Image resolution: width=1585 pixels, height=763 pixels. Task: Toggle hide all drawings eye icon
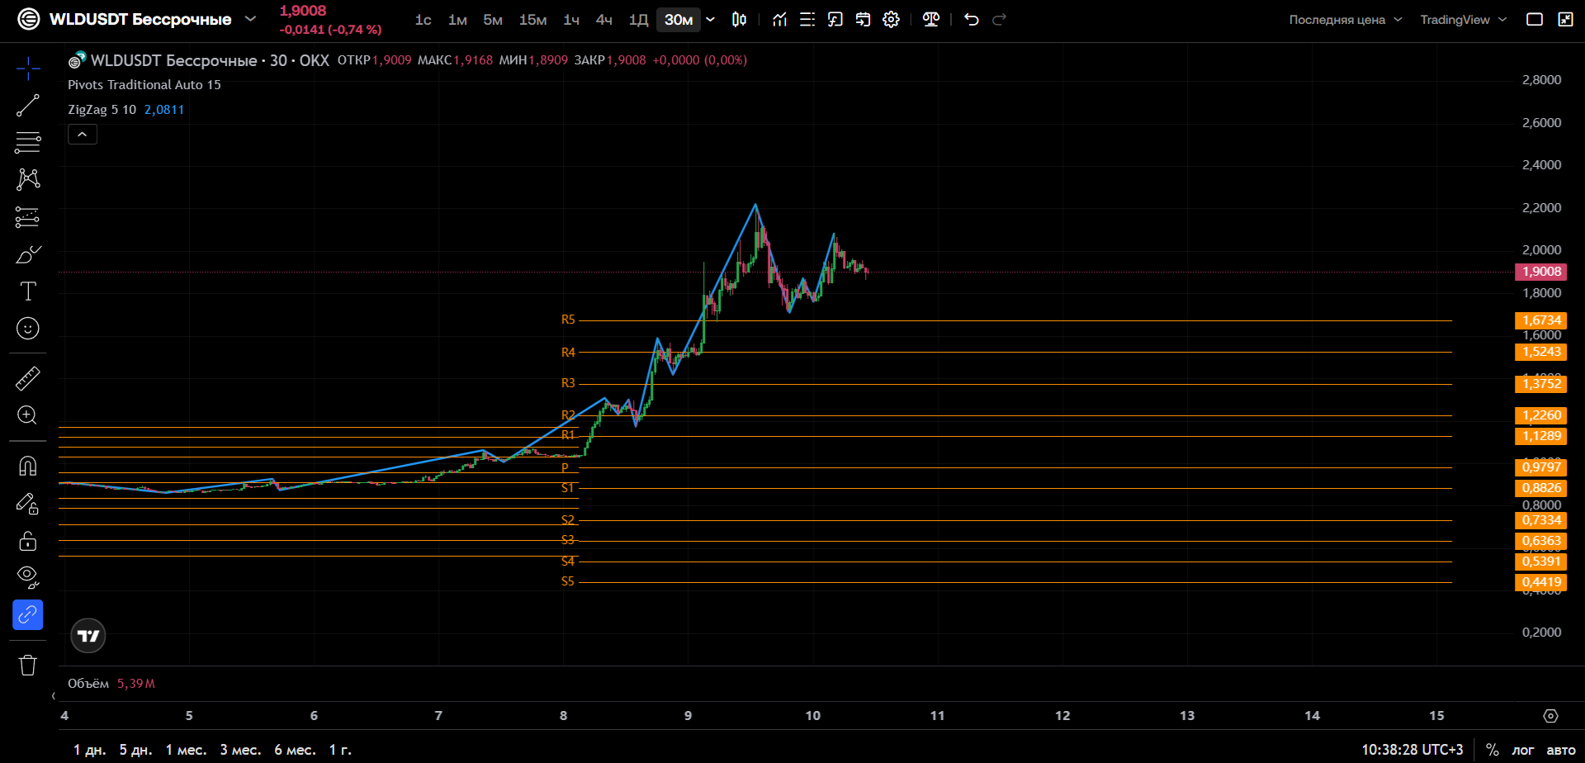[27, 576]
